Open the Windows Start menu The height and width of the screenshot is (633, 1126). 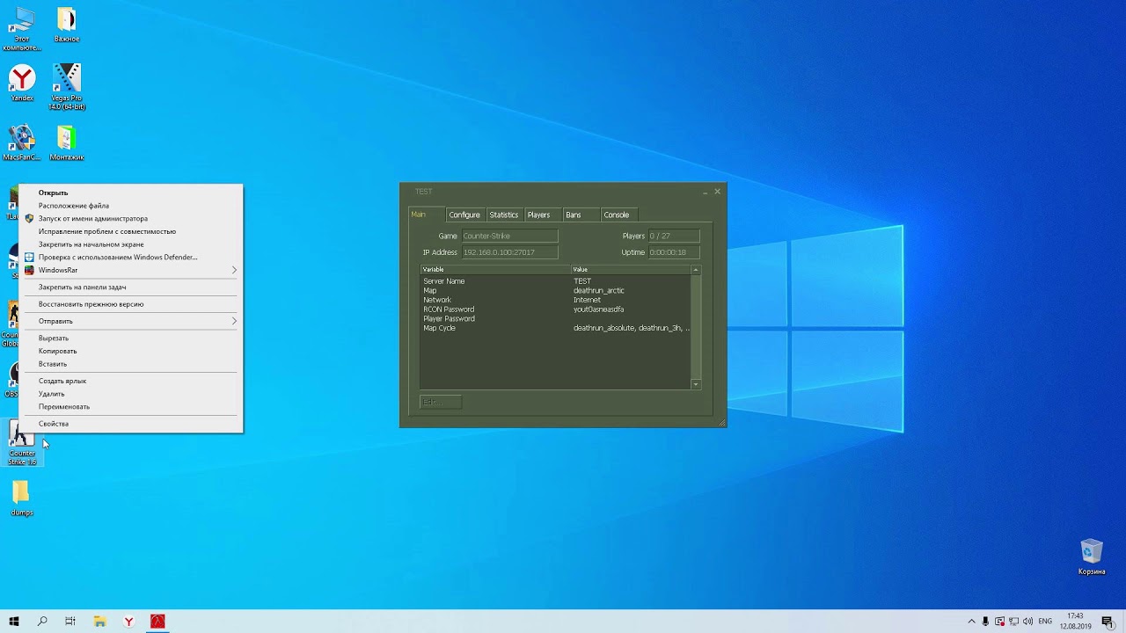pos(14,622)
